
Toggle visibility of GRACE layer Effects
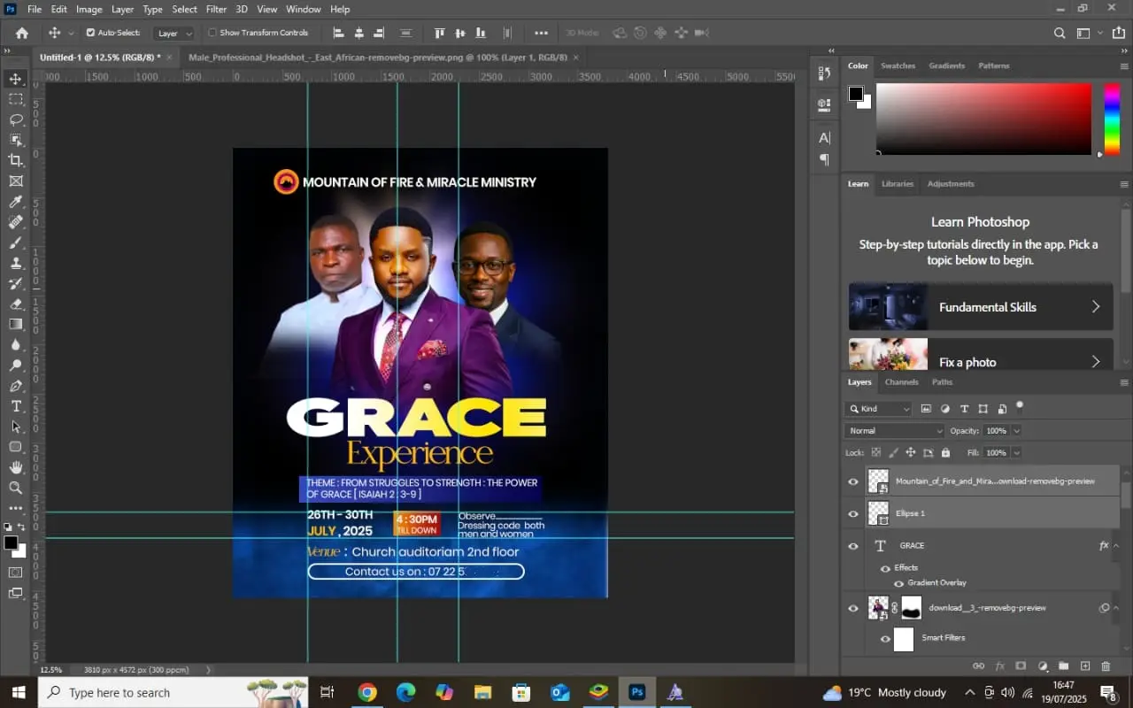(x=885, y=568)
